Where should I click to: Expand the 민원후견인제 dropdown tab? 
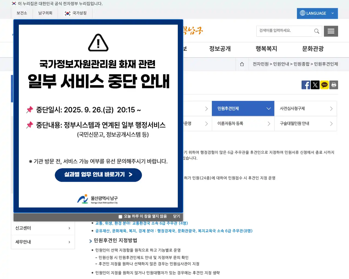243,108
